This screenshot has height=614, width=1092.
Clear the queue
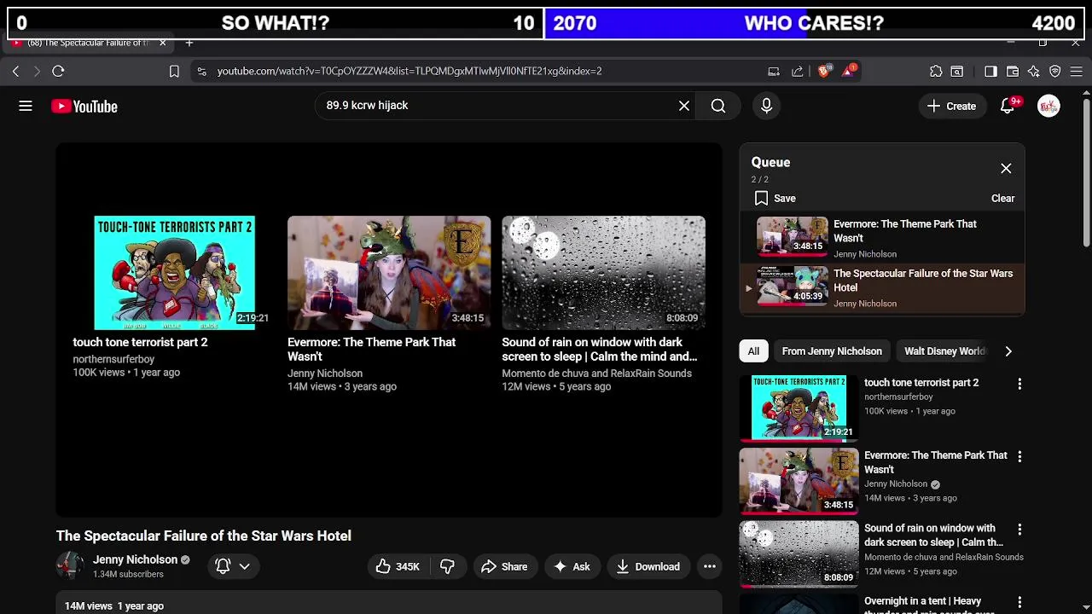1002,199
